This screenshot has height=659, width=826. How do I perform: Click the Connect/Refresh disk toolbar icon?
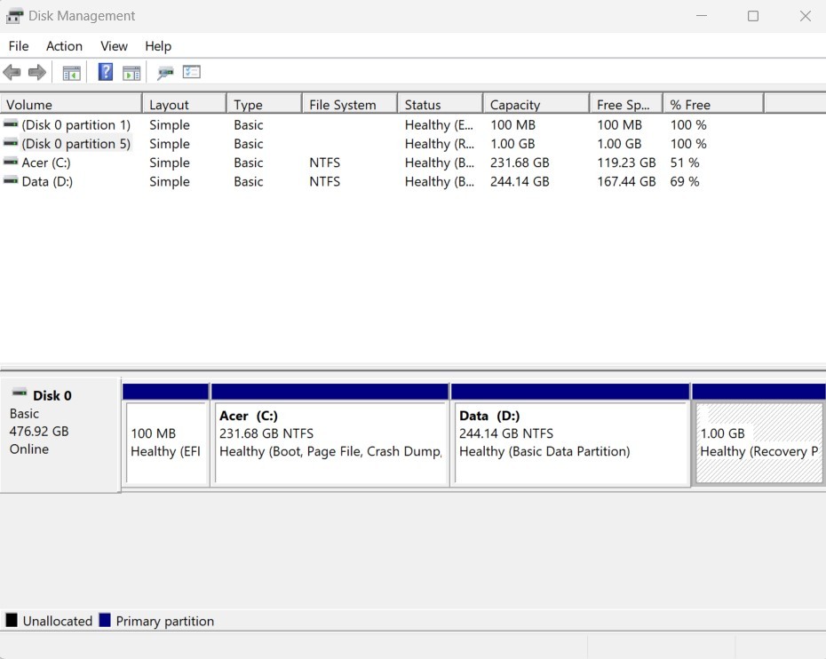click(x=165, y=73)
